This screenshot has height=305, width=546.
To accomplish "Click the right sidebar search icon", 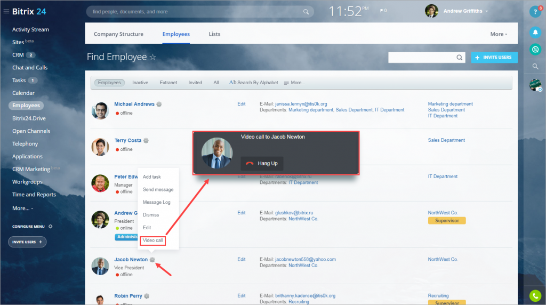I will click(535, 66).
